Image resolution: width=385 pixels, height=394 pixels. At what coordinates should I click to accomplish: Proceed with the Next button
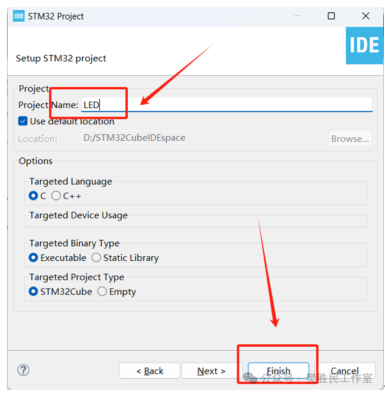(211, 370)
